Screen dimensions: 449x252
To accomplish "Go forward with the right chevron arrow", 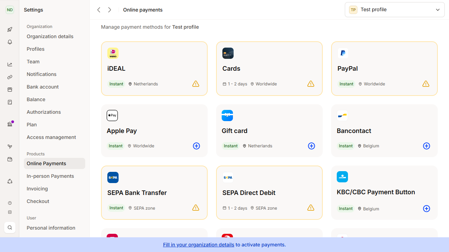I will coord(110,10).
